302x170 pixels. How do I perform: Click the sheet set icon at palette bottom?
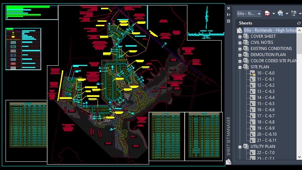coord(229,162)
